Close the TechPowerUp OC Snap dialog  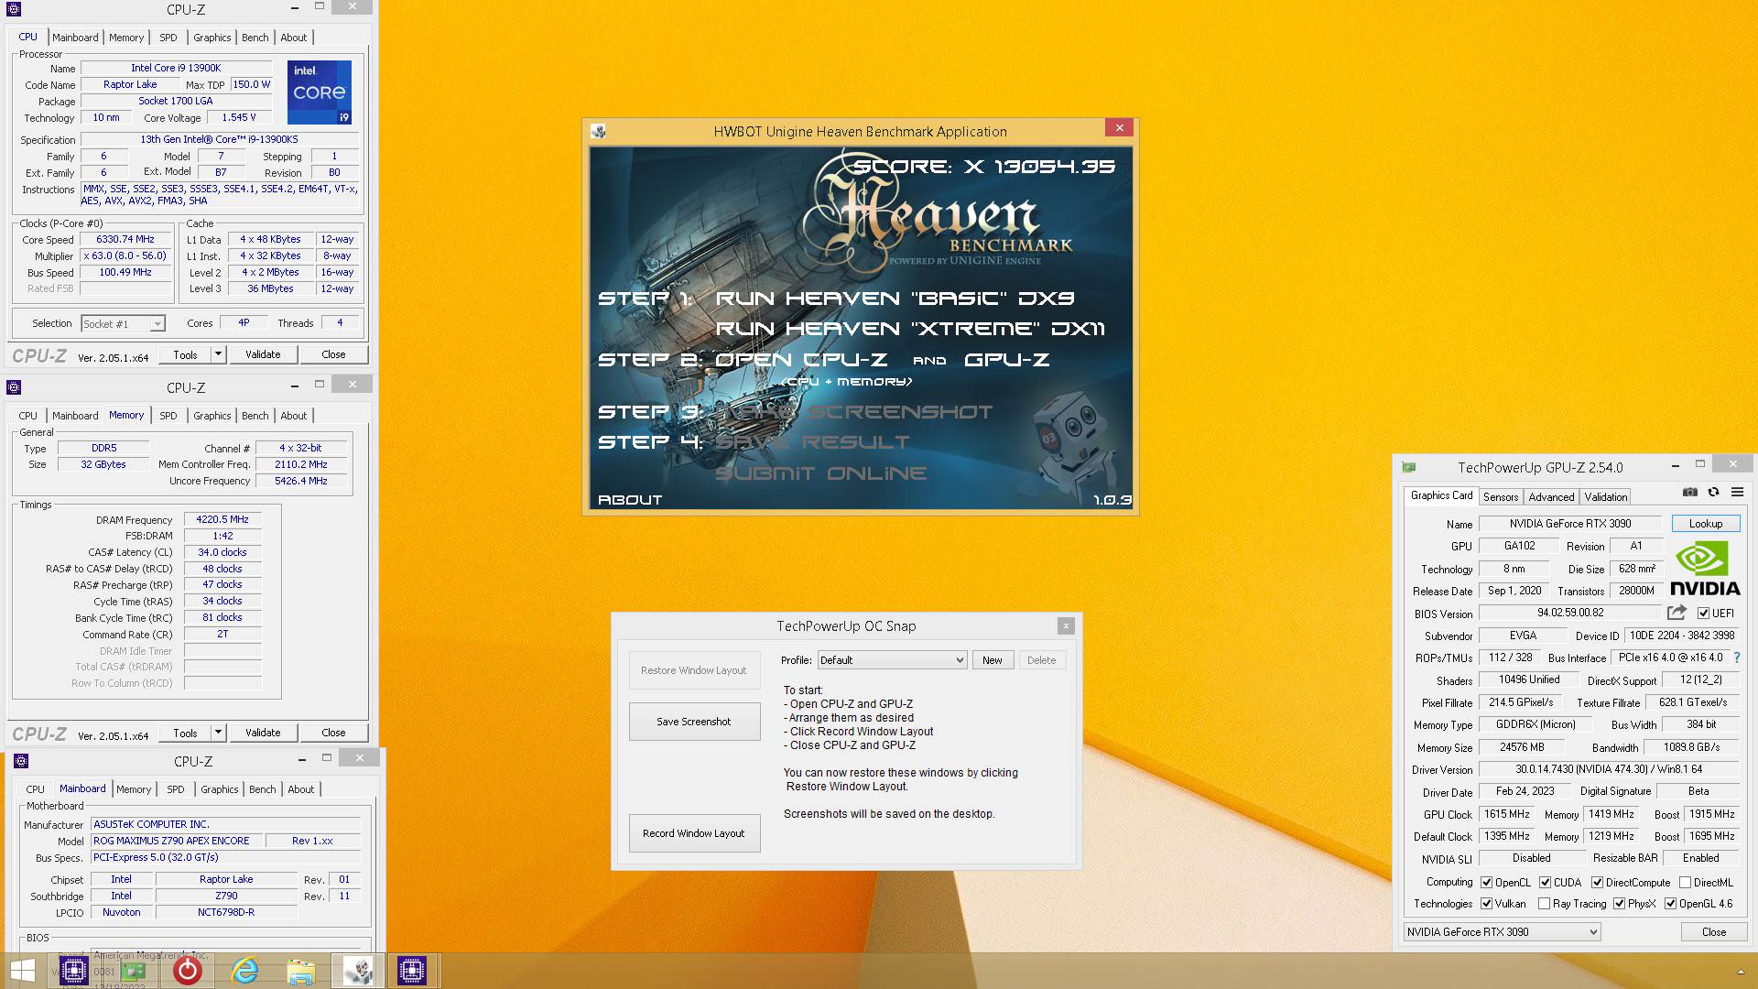pyautogui.click(x=1065, y=626)
